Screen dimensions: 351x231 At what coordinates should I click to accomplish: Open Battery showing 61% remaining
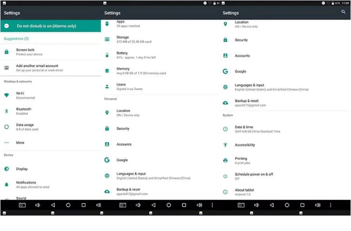(x=160, y=55)
